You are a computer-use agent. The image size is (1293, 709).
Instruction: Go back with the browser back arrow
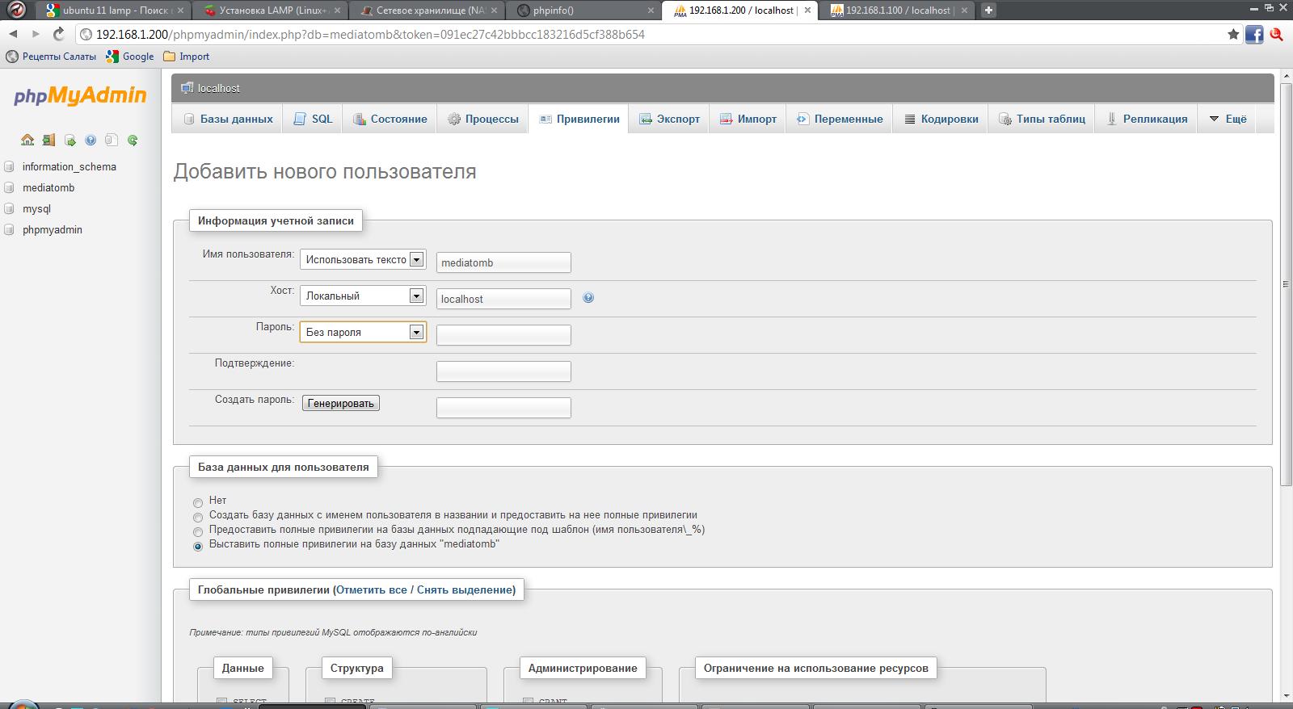(x=13, y=34)
